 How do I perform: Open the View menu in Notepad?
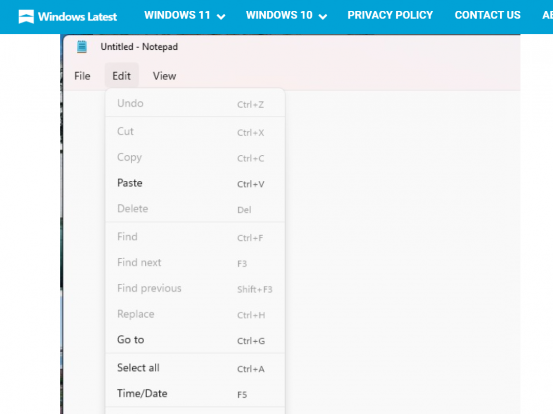click(164, 76)
